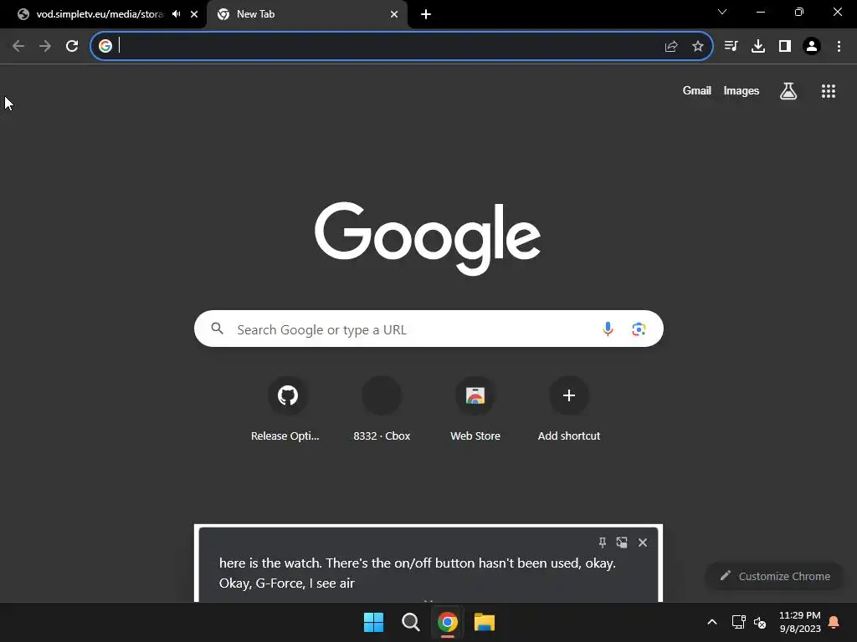
Task: Mute the vod.simpletv.eu tab audio
Action: (x=176, y=14)
